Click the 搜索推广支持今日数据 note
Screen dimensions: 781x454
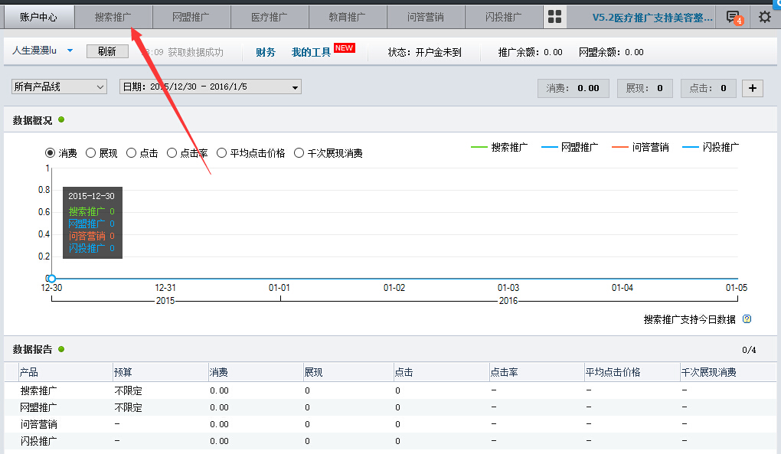[x=689, y=319]
